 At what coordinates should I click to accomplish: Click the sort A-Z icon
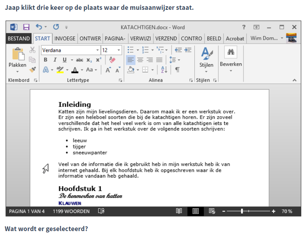coord(164,70)
